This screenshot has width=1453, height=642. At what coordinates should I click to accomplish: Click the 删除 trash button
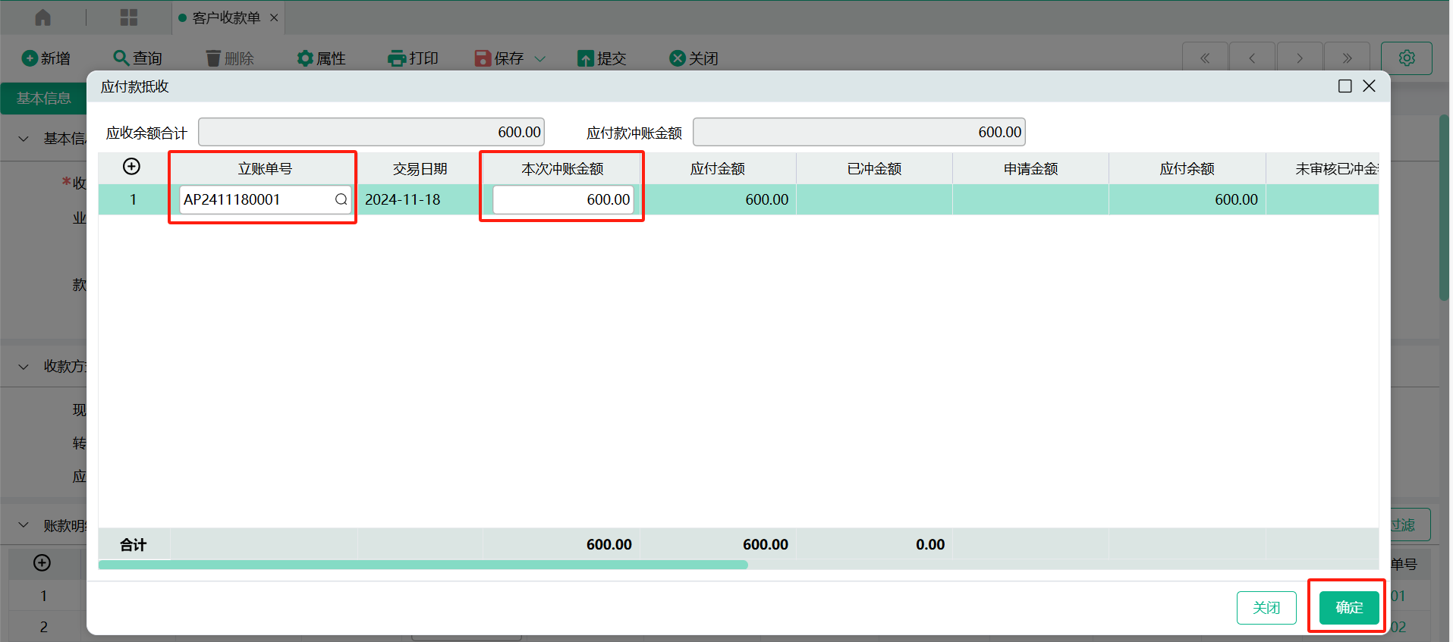229,58
